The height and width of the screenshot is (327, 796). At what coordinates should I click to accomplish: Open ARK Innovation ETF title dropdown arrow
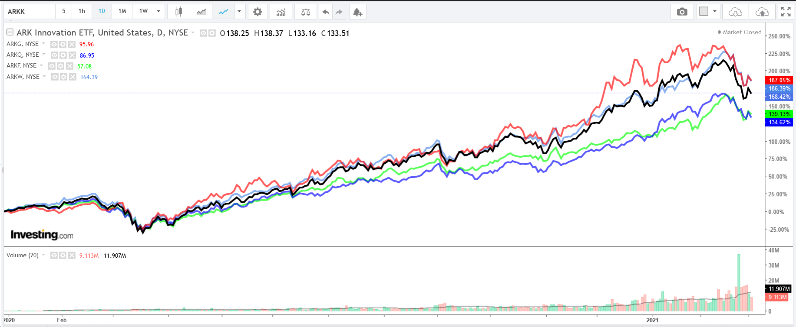point(193,32)
